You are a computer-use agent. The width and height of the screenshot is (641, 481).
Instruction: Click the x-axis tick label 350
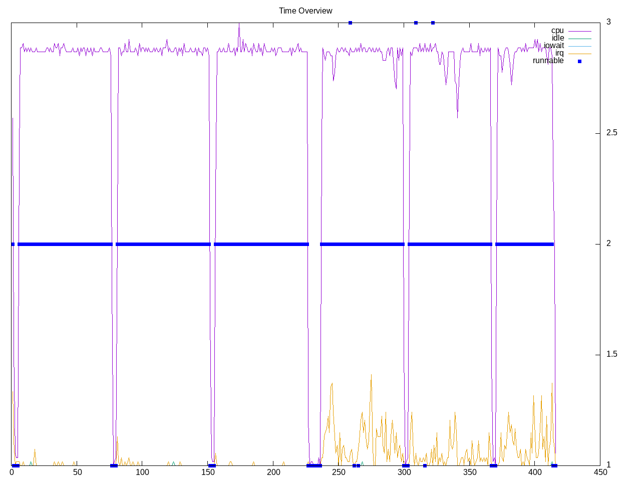click(x=469, y=472)
